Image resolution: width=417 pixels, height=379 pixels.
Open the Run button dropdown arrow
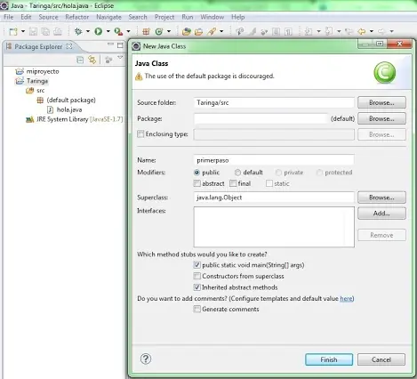108,31
